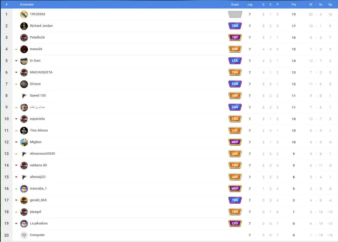This screenshot has width=338, height=242.
Task: Open the LTA group badge
Action: [x=235, y=61]
